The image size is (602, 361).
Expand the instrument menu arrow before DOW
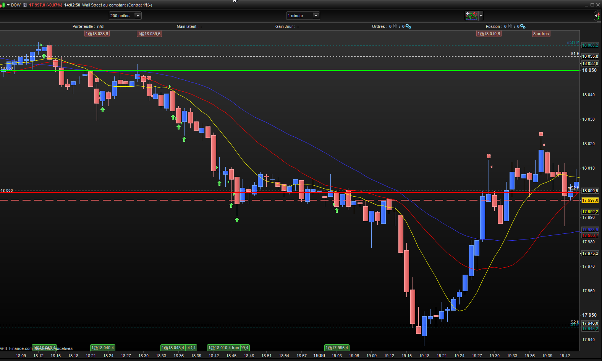[x=8, y=5]
